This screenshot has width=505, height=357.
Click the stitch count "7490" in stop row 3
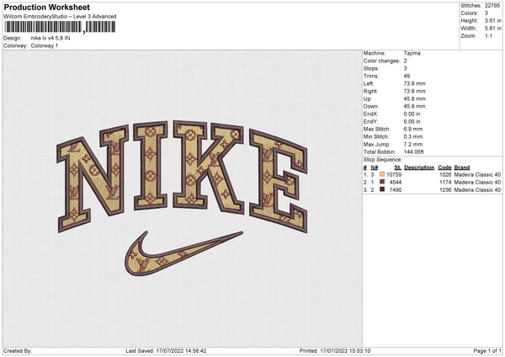coord(396,190)
